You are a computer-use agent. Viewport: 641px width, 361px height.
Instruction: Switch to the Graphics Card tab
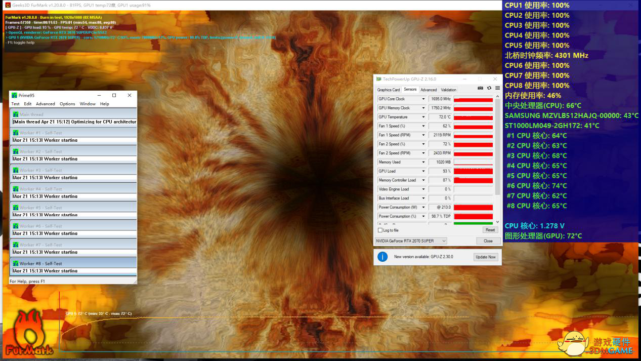[x=389, y=90]
